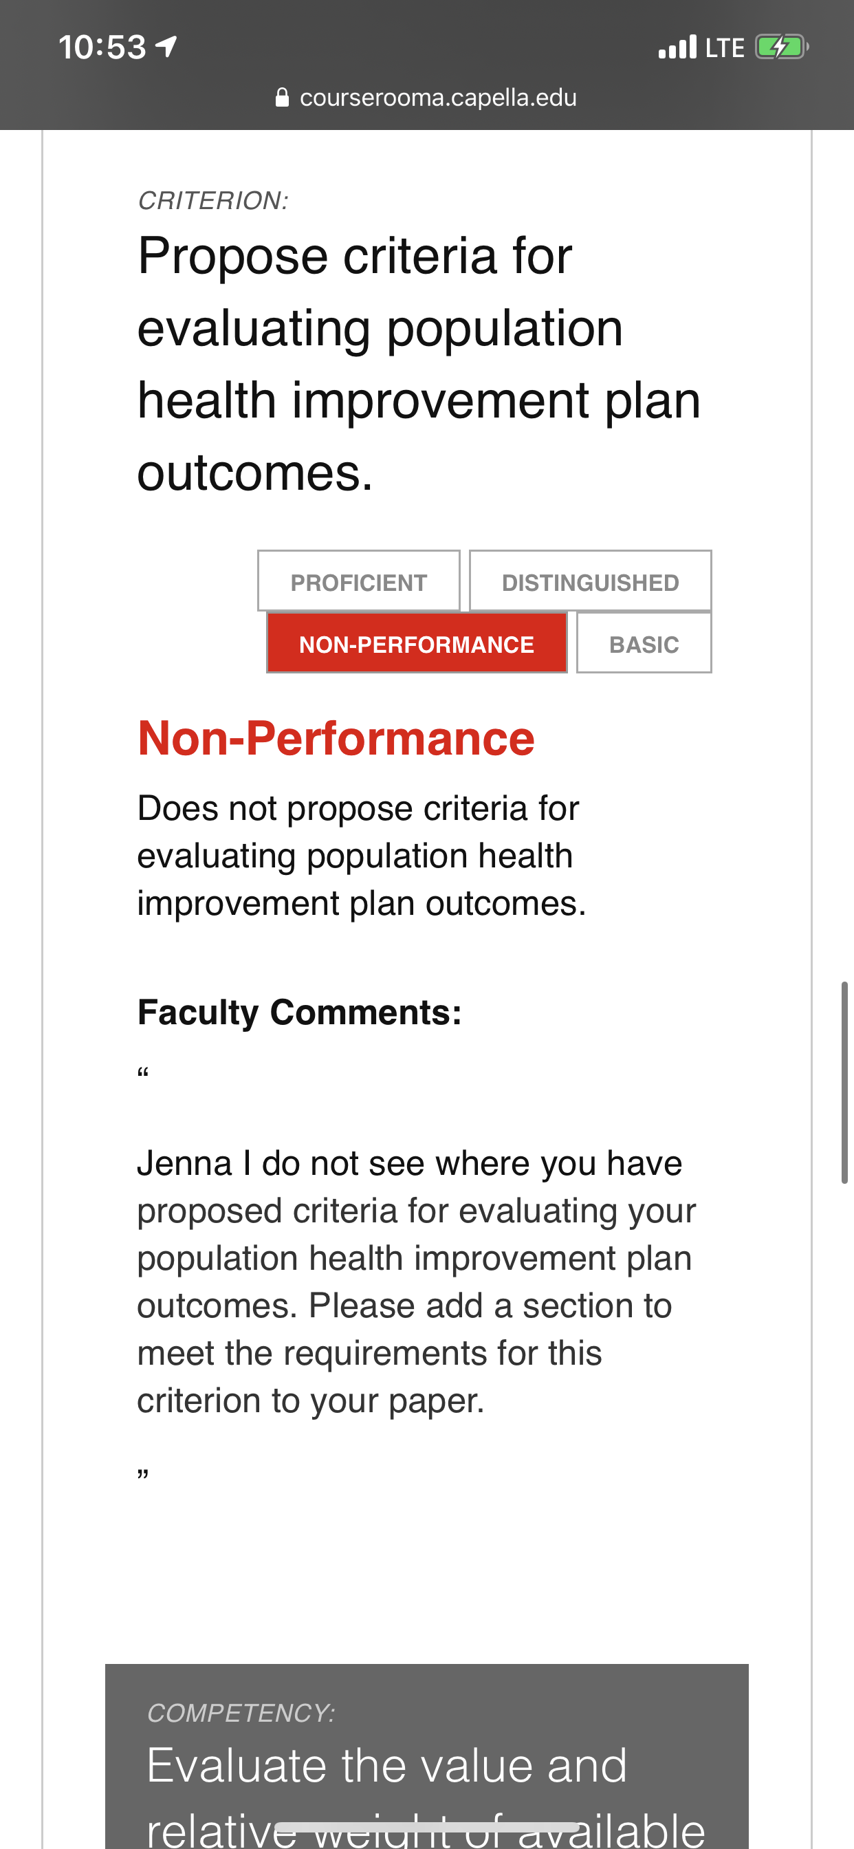Tap the cellular signal bars icon
The image size is (854, 1849).
[677, 47]
